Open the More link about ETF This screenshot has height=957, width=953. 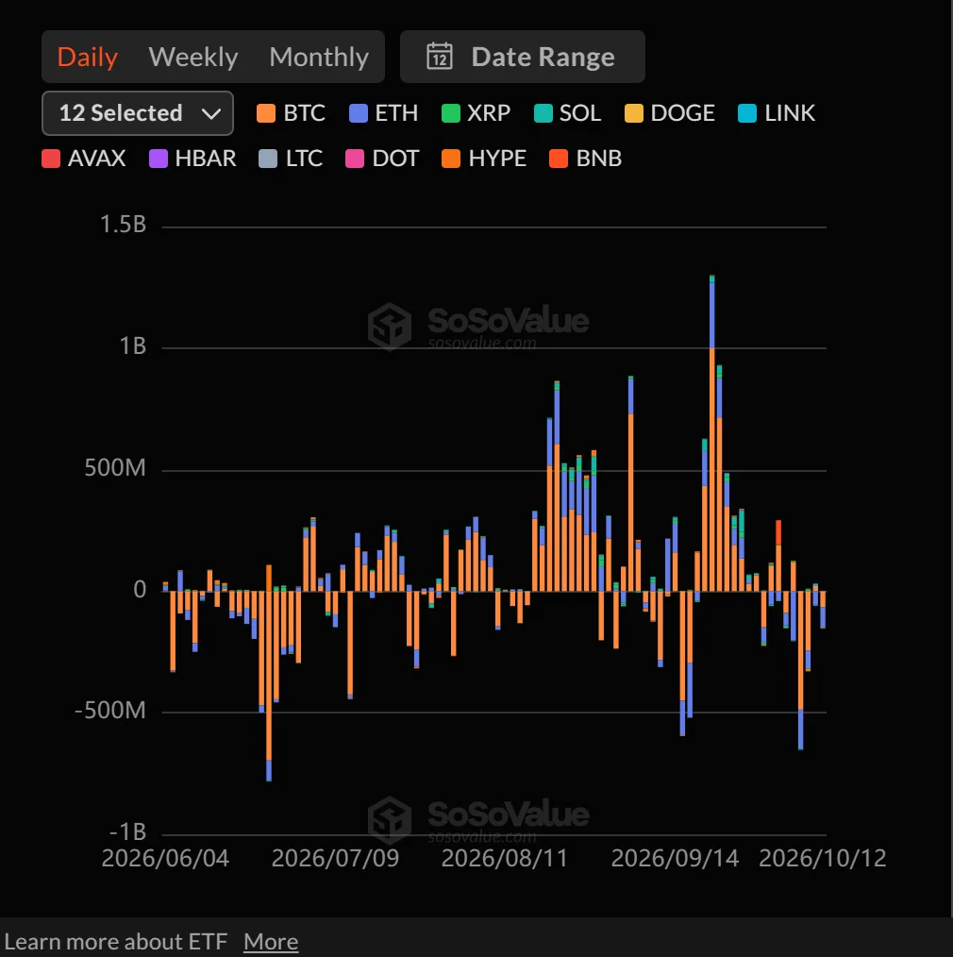coord(271,942)
